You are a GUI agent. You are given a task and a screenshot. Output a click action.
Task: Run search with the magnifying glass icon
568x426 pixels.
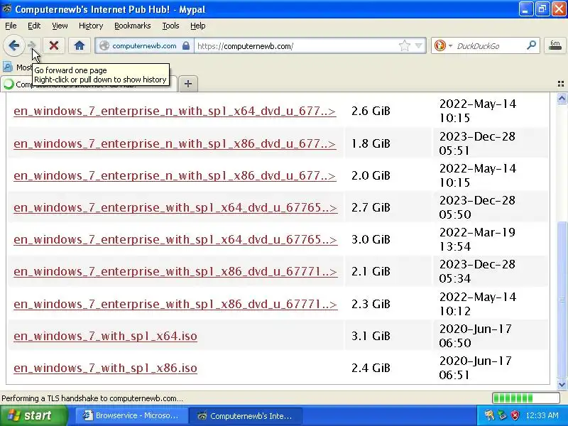coord(531,45)
